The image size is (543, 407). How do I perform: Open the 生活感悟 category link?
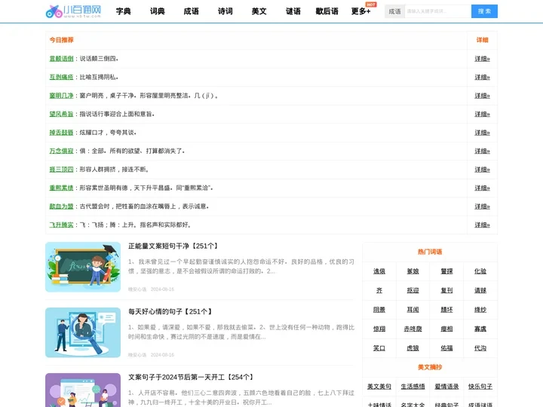[x=413, y=387]
